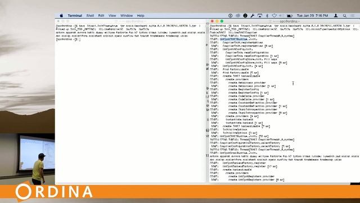Open the Edit menu
The width and height of the screenshot is (360, 203).
pos(101,16)
